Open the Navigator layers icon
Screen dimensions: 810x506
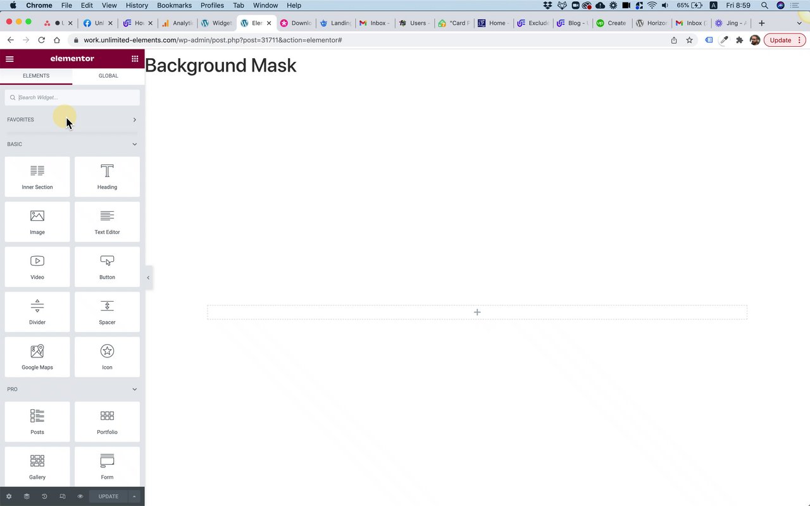tap(27, 497)
